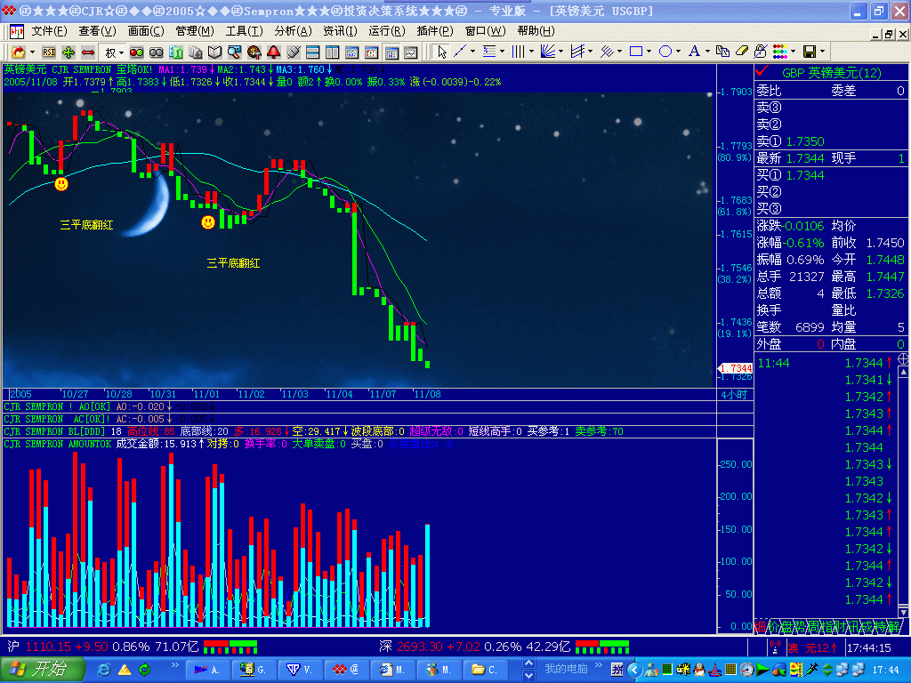The image size is (911, 683).
Task: Open the C. folder taskbar button
Action: [x=485, y=670]
